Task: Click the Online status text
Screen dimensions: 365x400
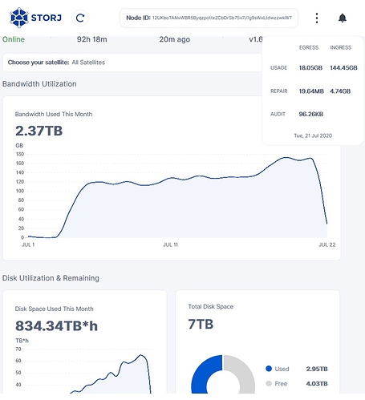Action: [14, 39]
